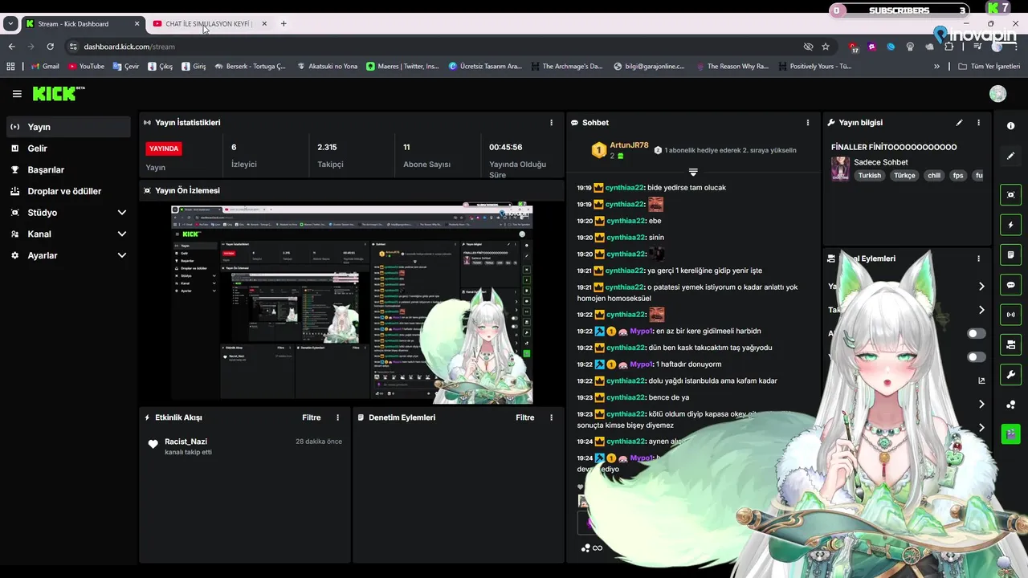
Task: Click the three-circles icon in right rail
Action: (1010, 405)
